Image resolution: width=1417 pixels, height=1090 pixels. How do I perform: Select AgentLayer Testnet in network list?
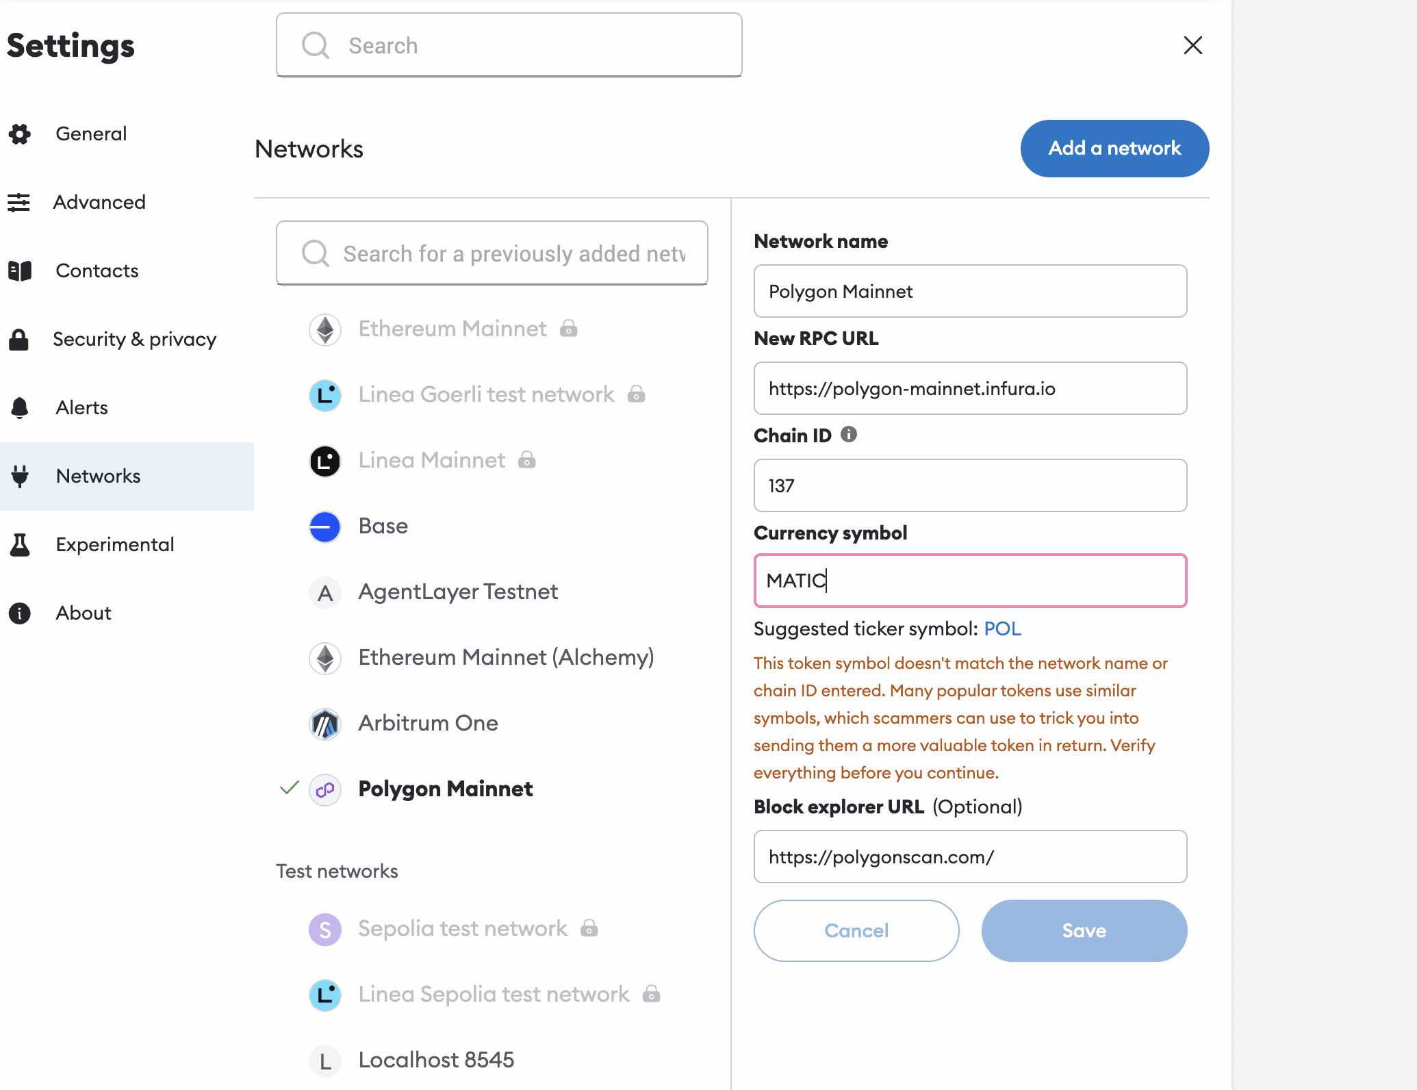tap(458, 592)
